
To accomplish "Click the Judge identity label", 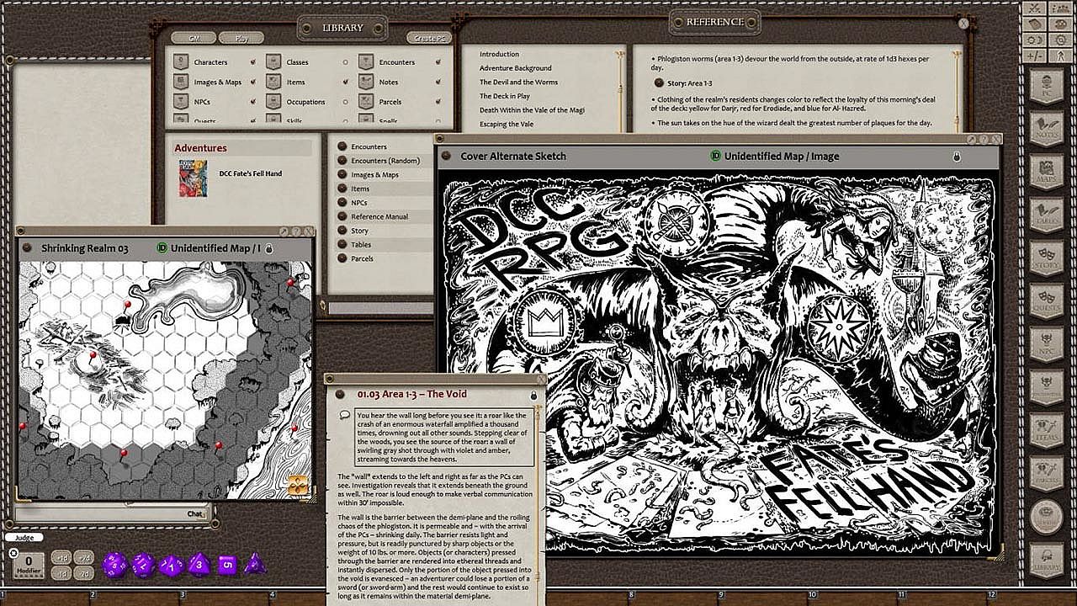I will [24, 537].
